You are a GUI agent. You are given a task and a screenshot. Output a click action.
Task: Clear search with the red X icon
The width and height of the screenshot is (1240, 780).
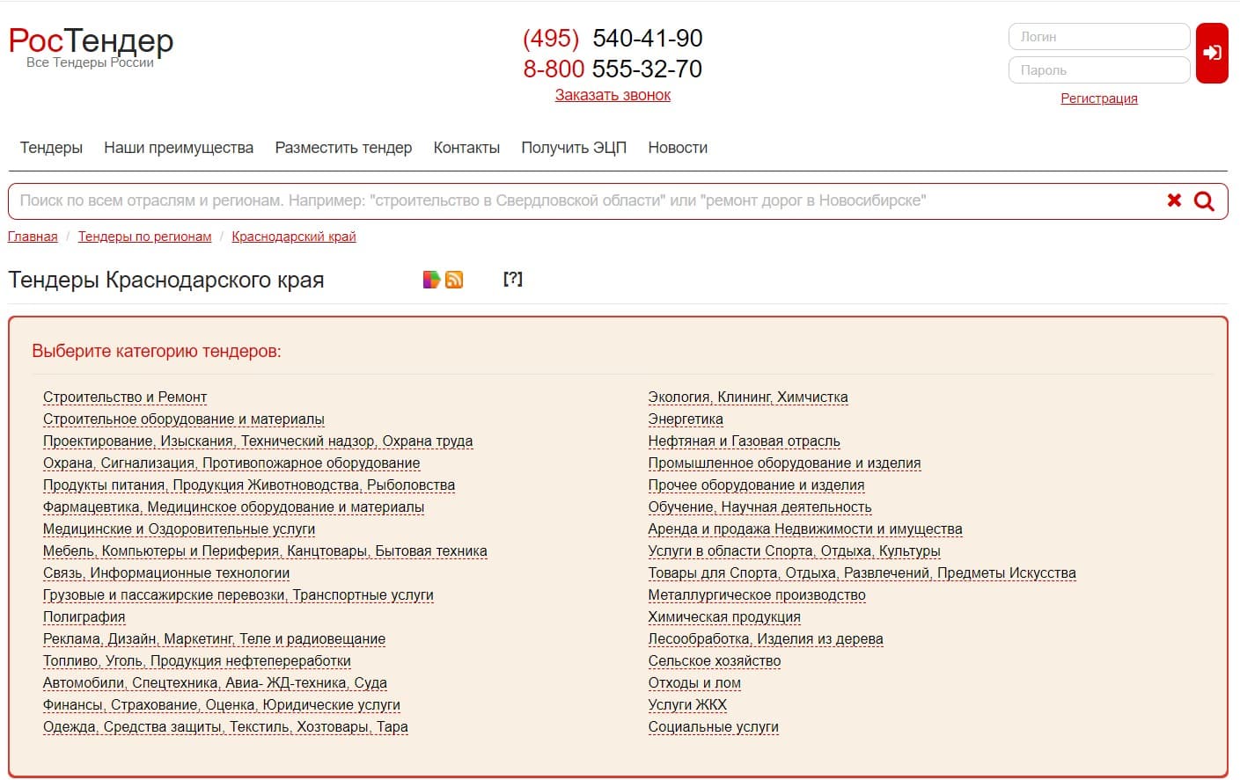point(1174,200)
